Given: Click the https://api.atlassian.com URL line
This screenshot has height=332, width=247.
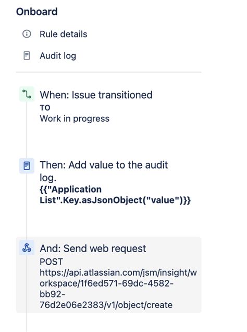Looking at the screenshot, I should click(118, 272).
